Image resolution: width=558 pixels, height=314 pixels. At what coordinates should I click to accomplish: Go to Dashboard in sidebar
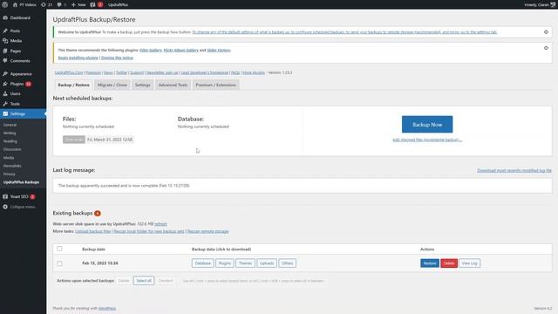[x=20, y=17]
